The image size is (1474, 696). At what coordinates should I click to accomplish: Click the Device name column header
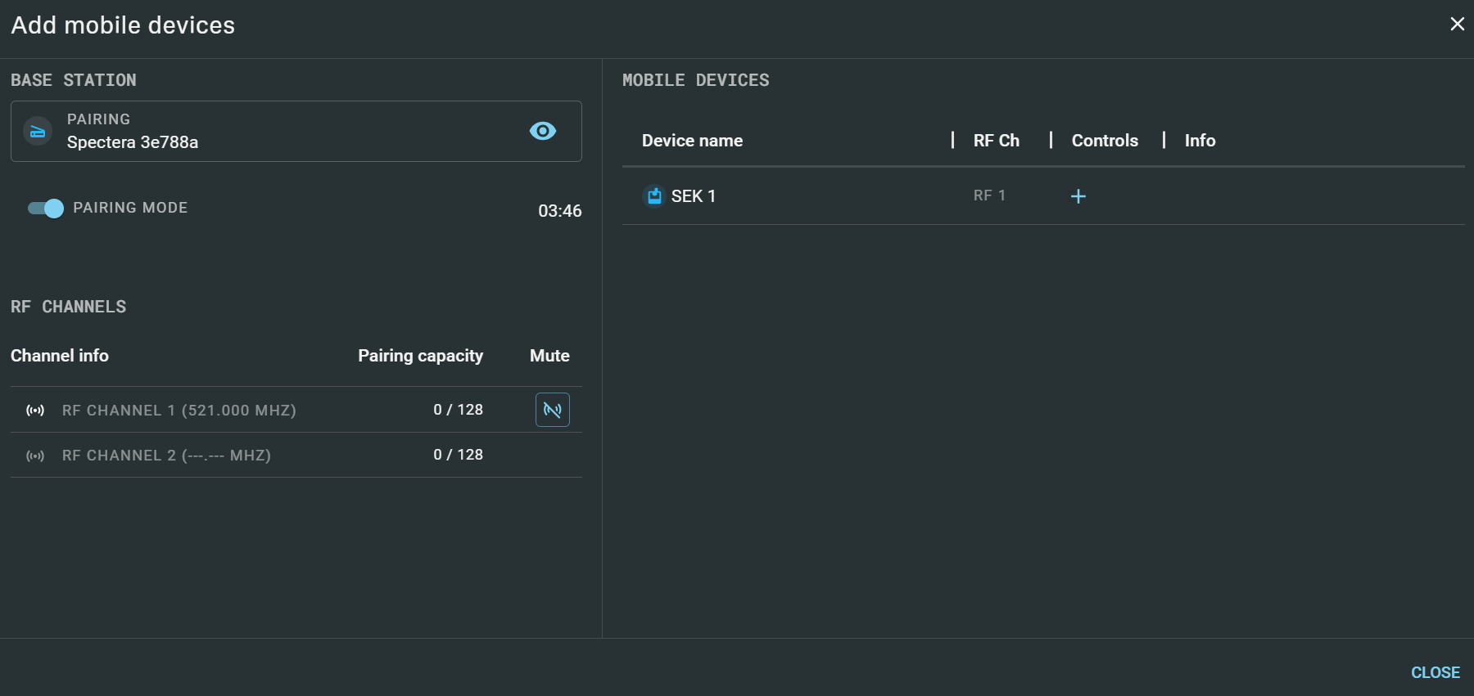[x=692, y=141]
